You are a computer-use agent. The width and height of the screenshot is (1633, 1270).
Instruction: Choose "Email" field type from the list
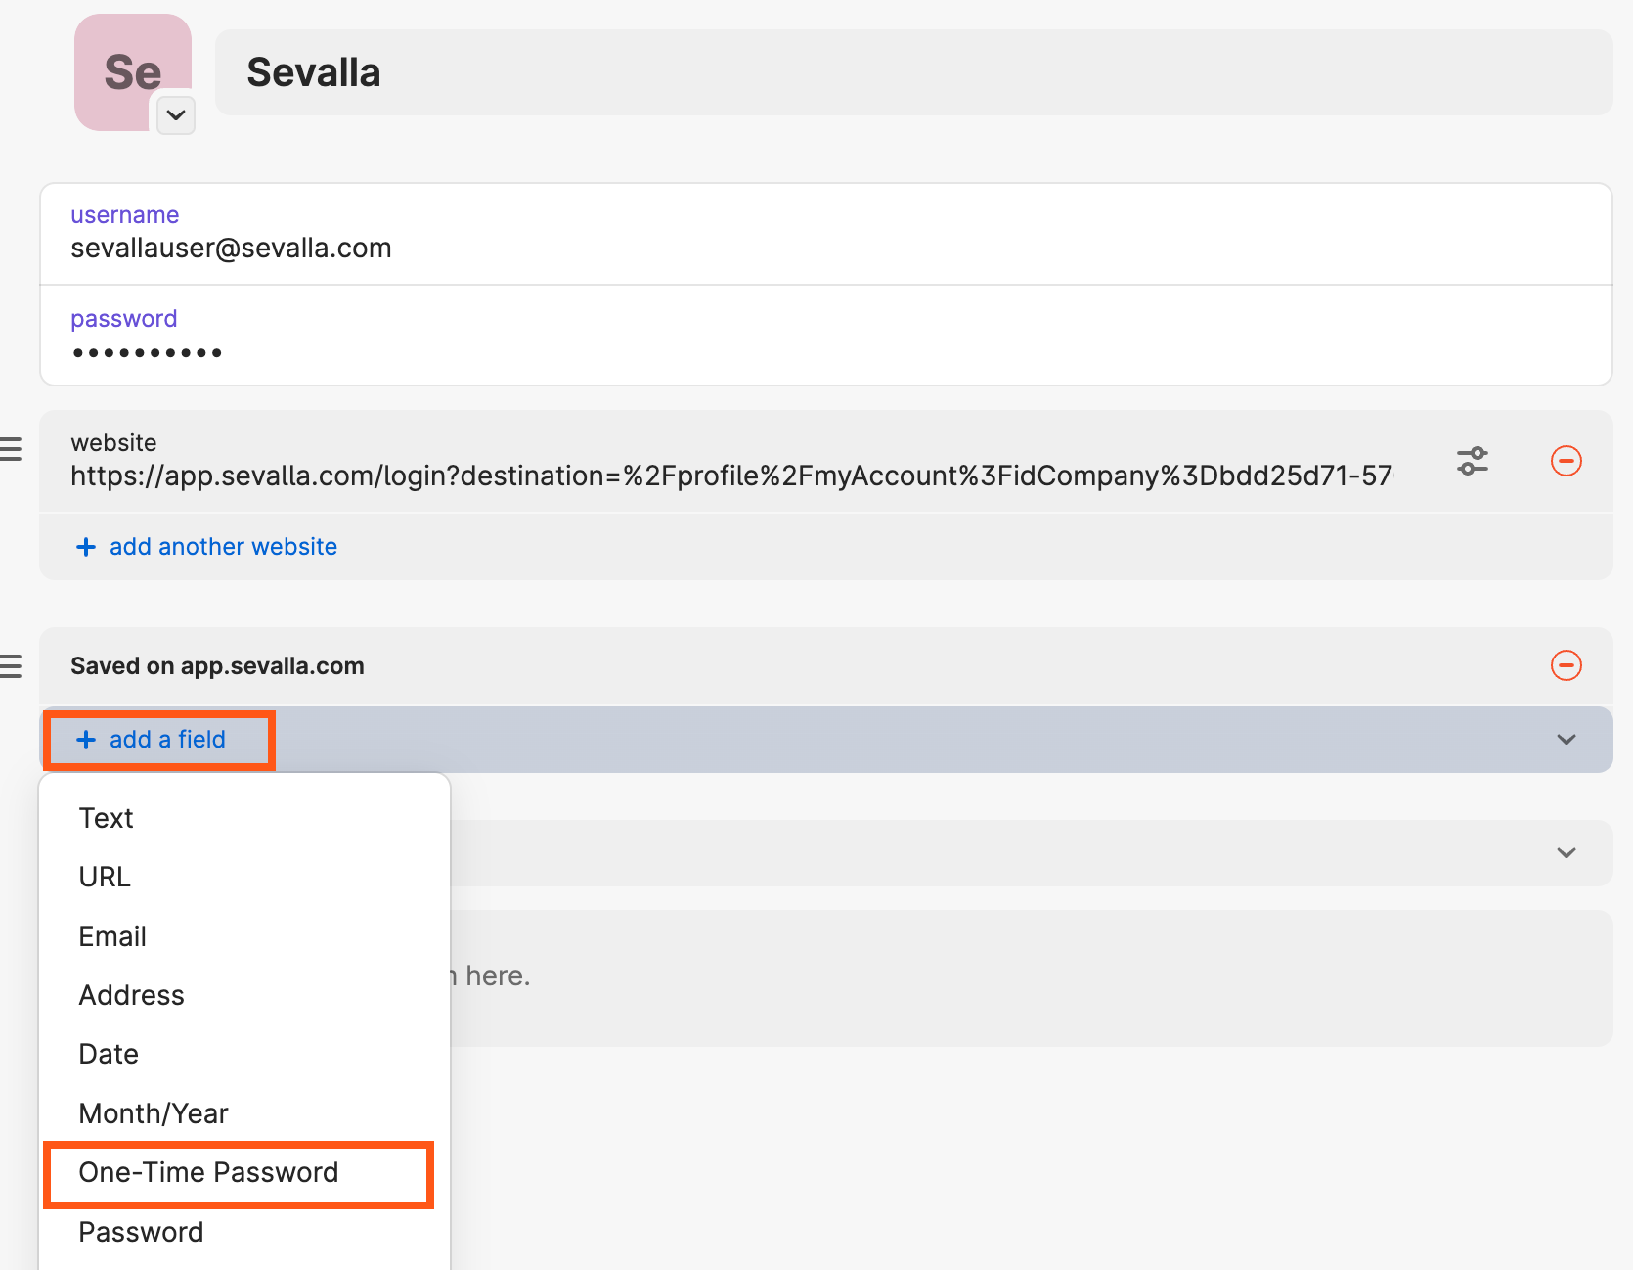tap(112, 936)
